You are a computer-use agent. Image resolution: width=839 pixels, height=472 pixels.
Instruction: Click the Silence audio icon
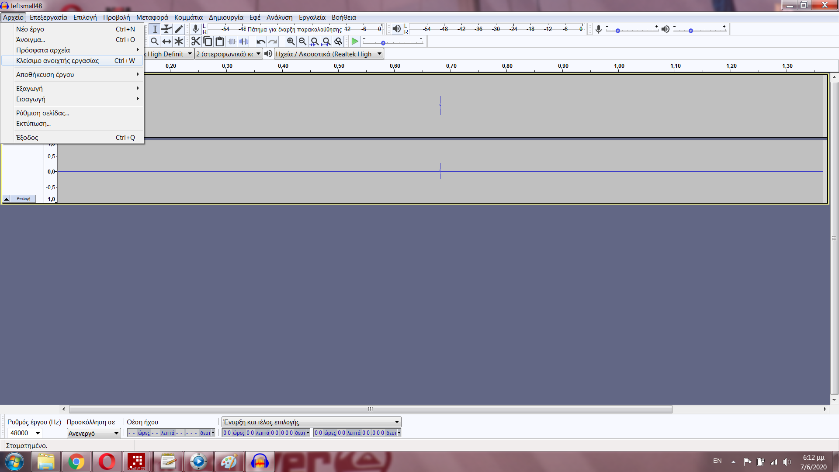pos(244,42)
